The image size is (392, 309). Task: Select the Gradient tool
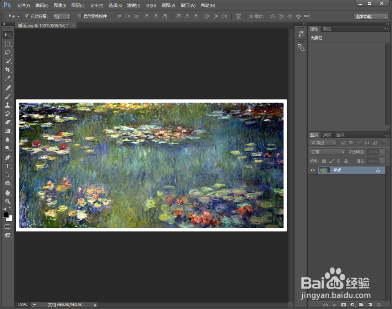tap(7, 131)
